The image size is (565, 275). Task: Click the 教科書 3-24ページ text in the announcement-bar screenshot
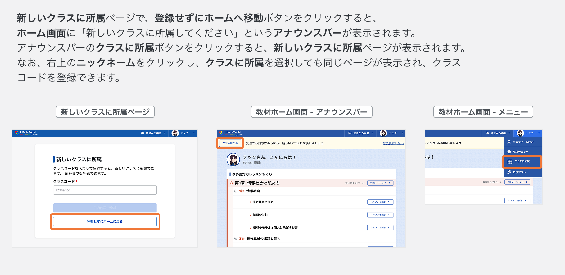[x=355, y=183]
